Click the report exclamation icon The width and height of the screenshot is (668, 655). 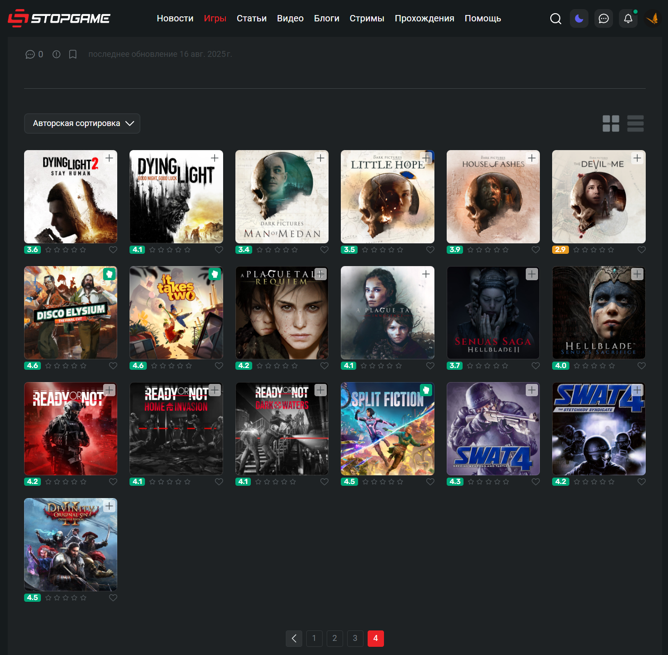(x=56, y=55)
